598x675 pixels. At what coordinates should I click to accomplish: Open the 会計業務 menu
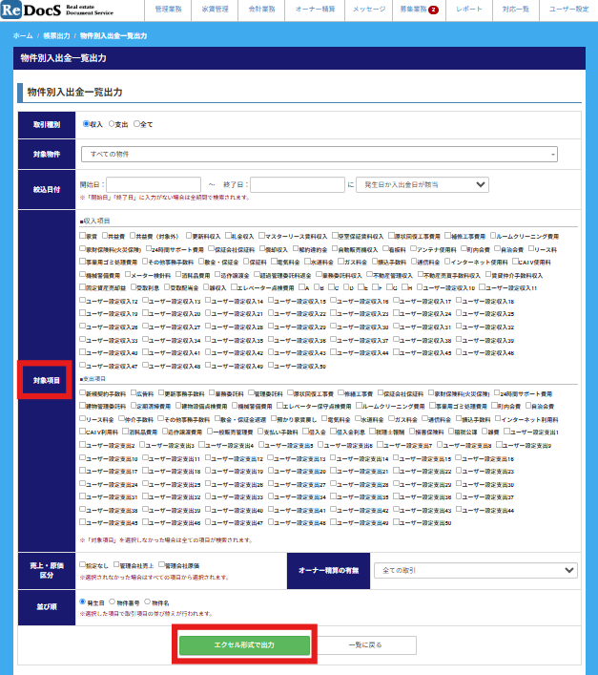coord(261,9)
